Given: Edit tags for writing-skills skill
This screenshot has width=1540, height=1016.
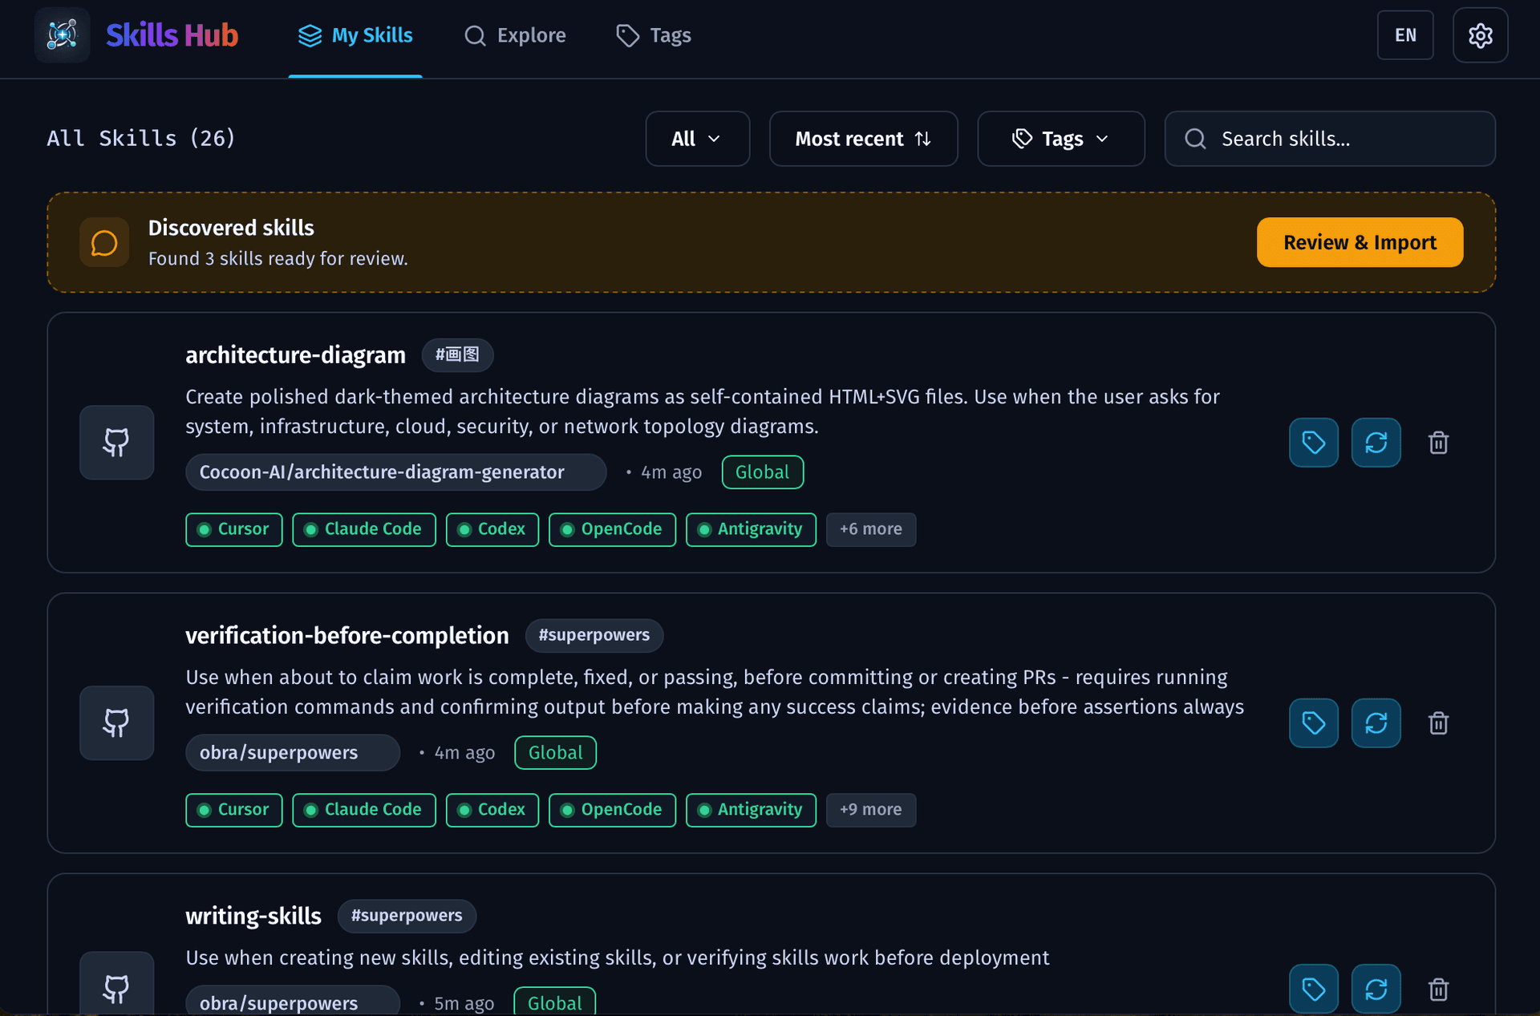Looking at the screenshot, I should click(1314, 989).
